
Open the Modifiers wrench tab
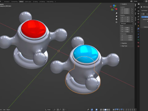click(138, 29)
